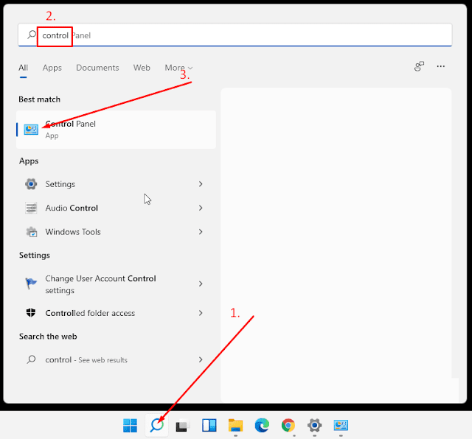
Task: Click the Audio Control sliders icon
Action: tap(31, 208)
